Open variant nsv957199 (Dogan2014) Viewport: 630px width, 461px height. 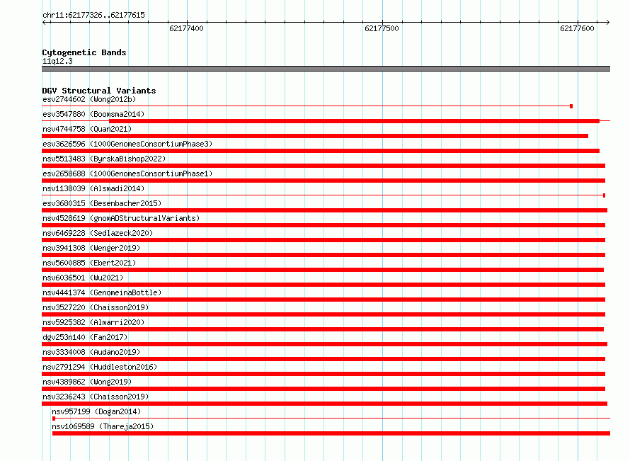[x=96, y=411]
